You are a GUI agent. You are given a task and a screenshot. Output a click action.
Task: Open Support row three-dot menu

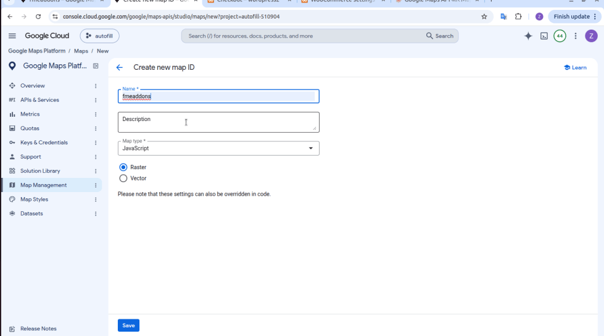(x=96, y=157)
